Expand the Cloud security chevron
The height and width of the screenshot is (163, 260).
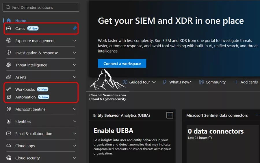[x=75, y=158]
